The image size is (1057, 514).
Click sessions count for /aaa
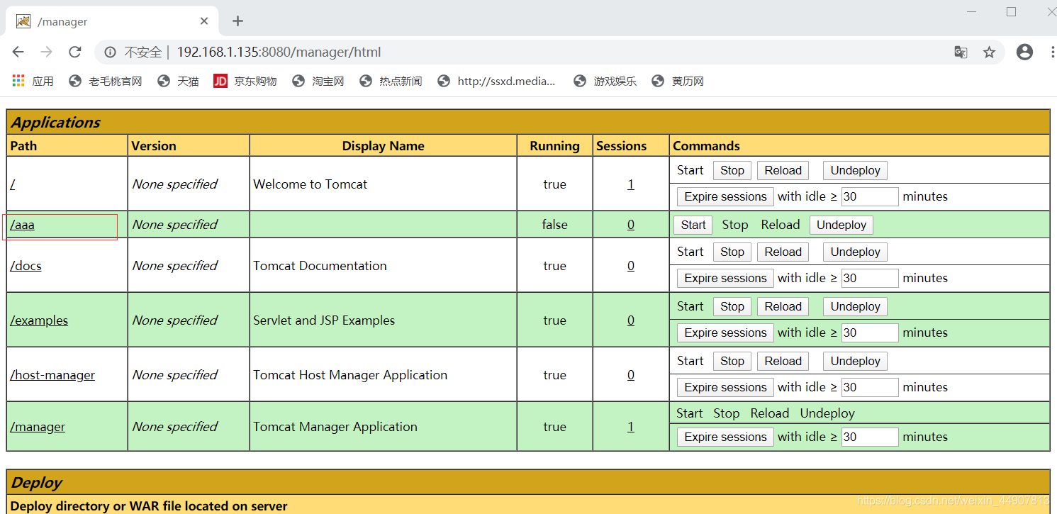pyautogui.click(x=631, y=225)
